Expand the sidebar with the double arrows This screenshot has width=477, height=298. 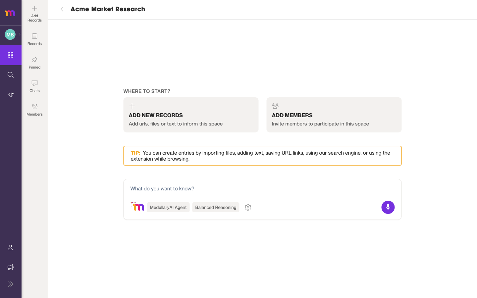[x=11, y=284]
